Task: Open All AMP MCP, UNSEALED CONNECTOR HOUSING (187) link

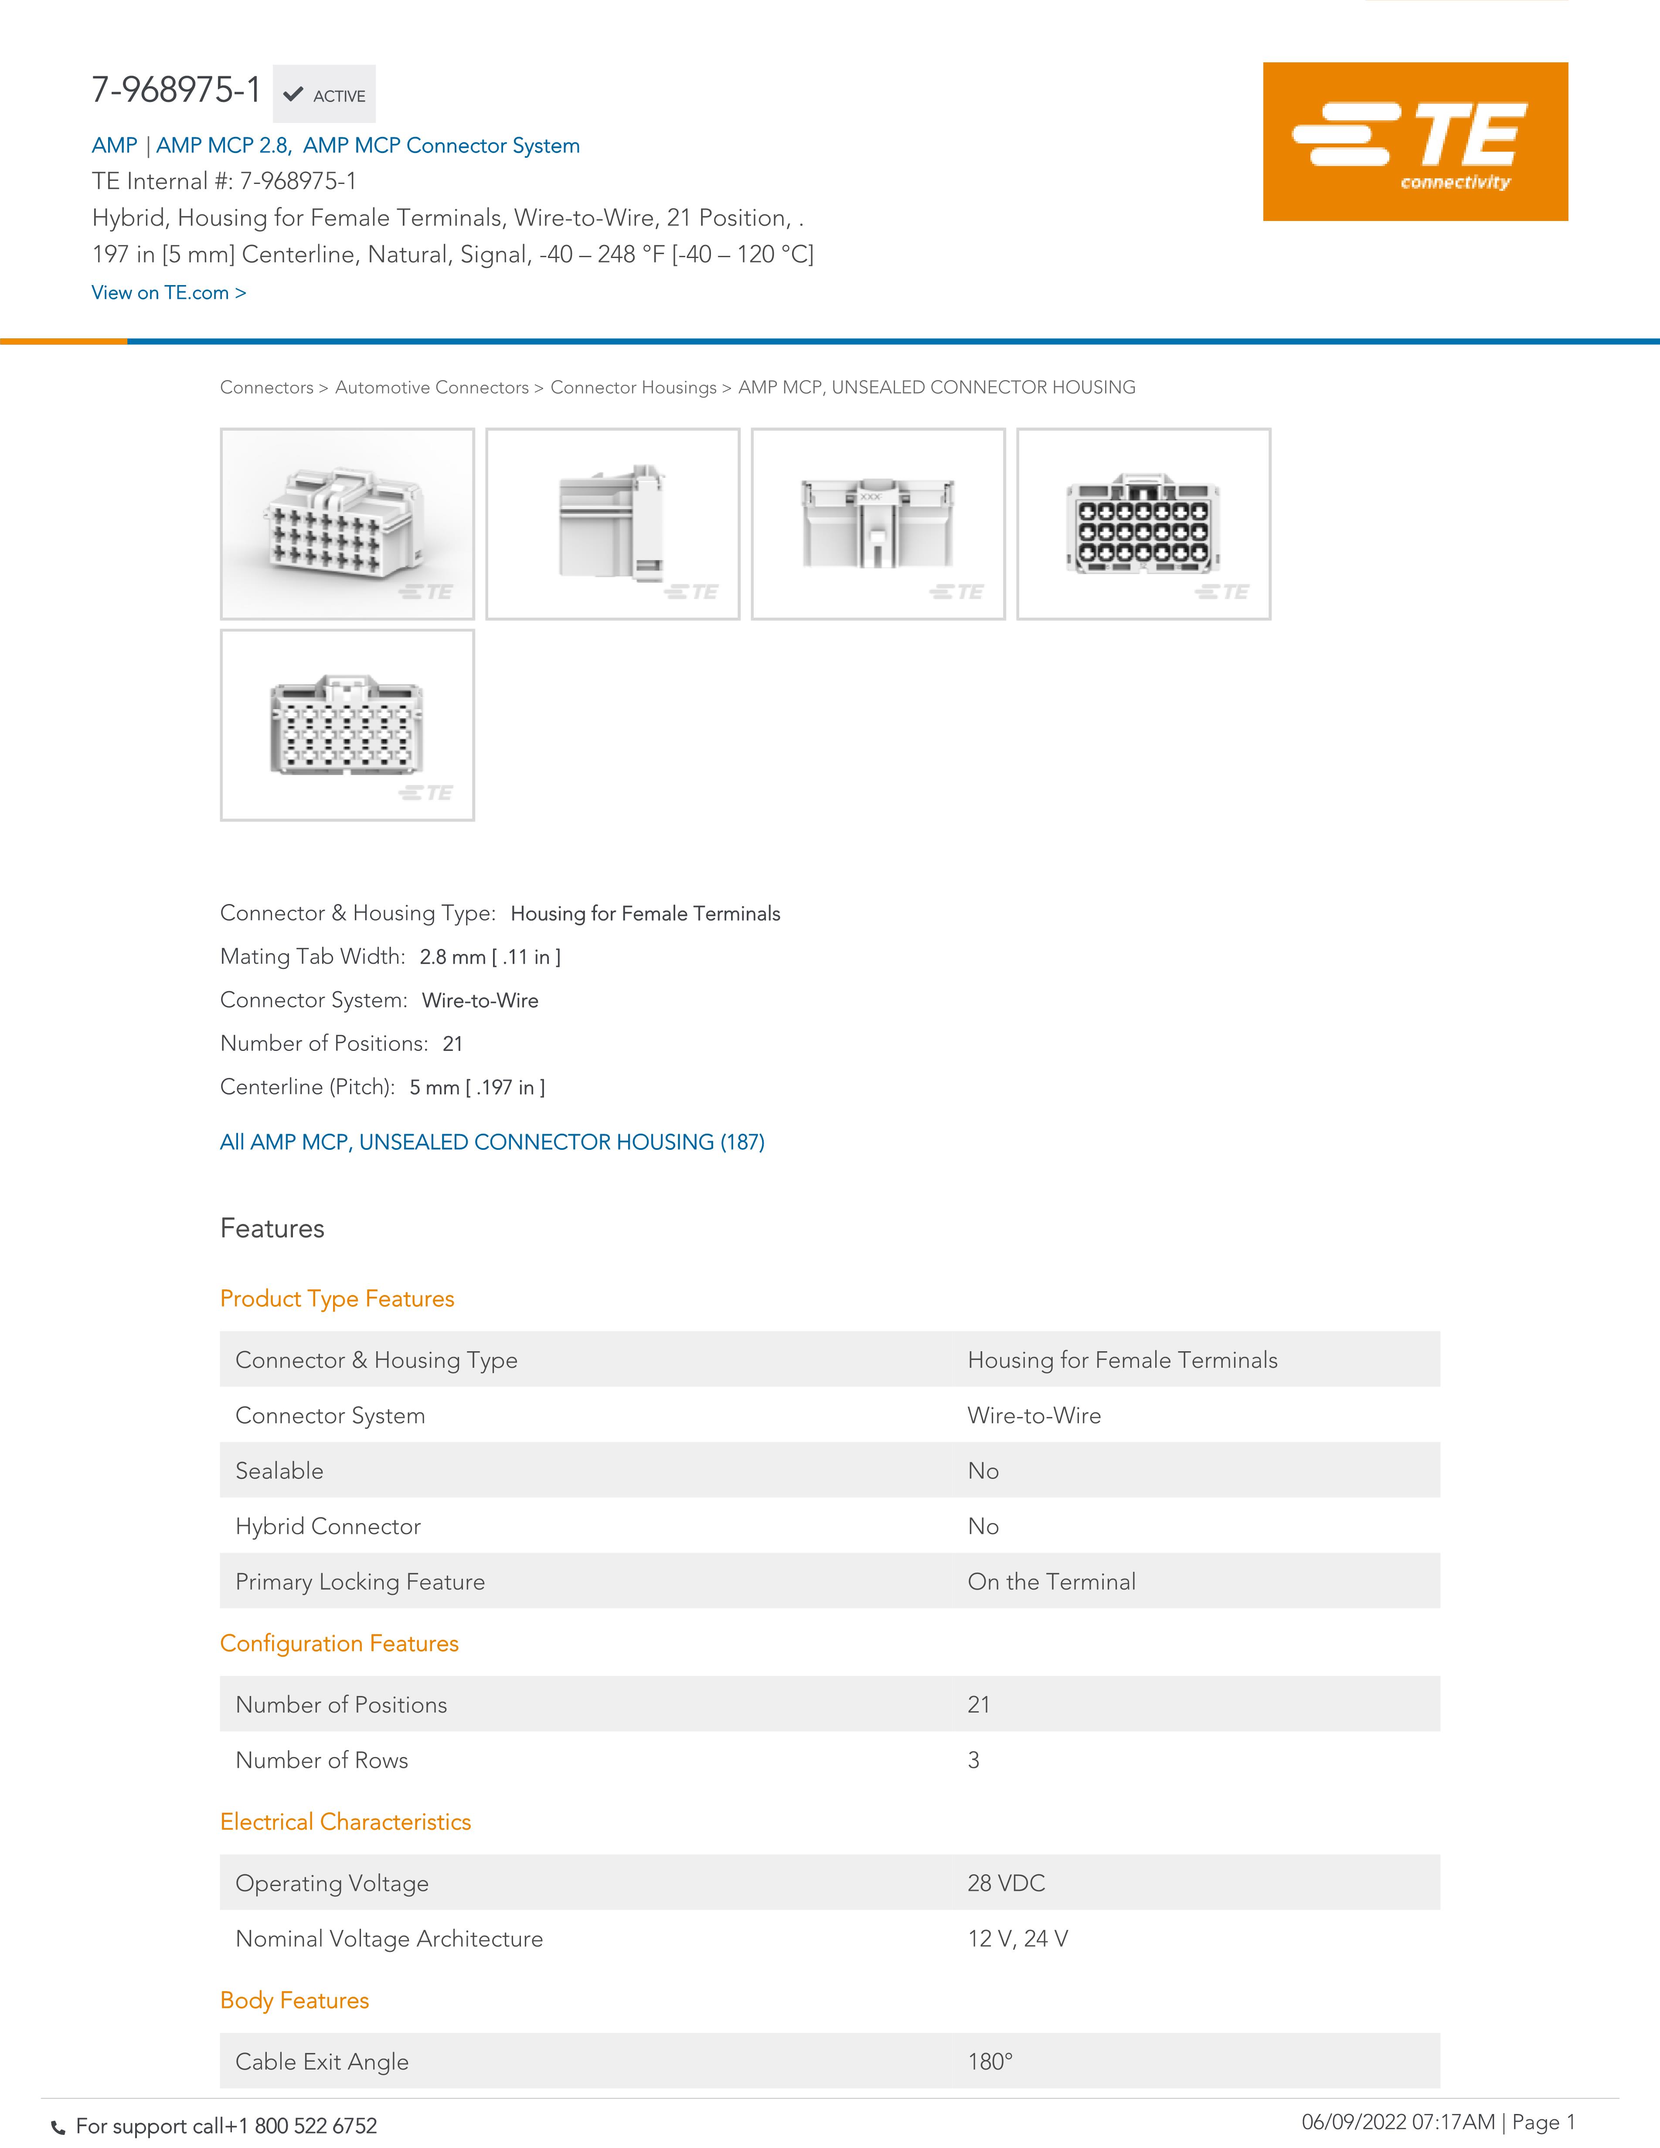Action: [x=493, y=1142]
